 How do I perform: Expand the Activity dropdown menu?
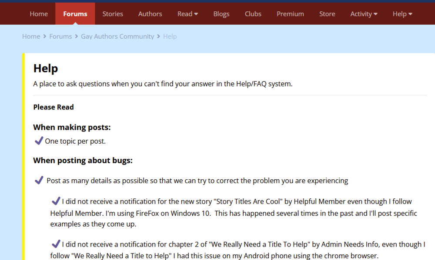[x=364, y=14]
